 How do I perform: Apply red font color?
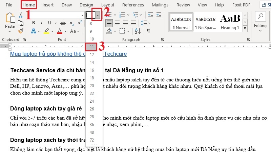(x=60, y=31)
